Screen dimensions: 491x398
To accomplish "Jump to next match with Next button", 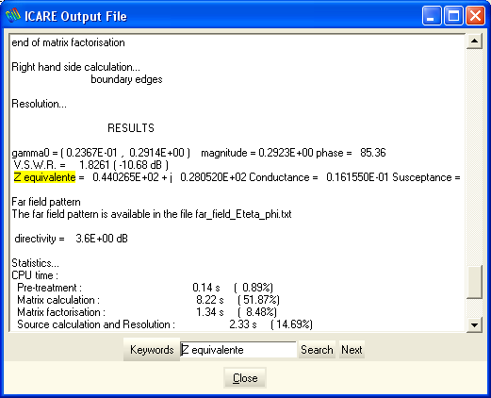I will pos(352,350).
